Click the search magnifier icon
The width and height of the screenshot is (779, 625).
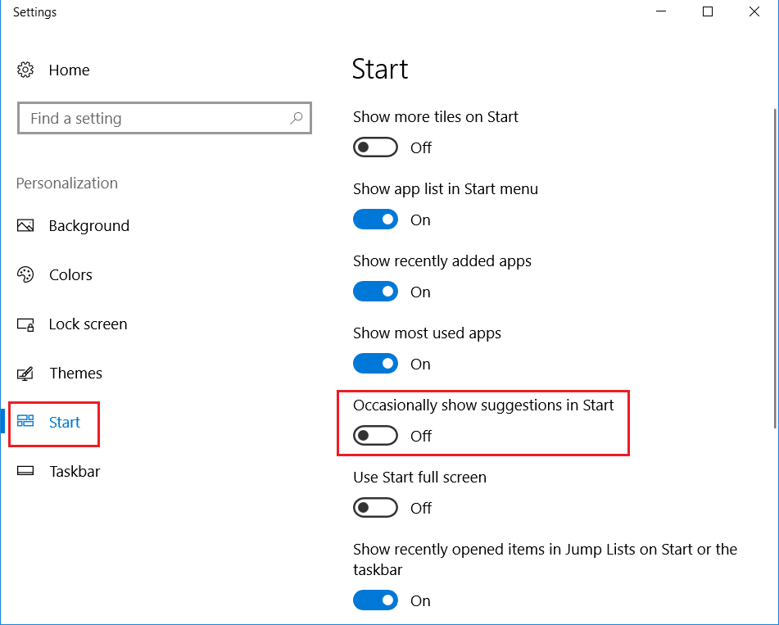(x=297, y=119)
